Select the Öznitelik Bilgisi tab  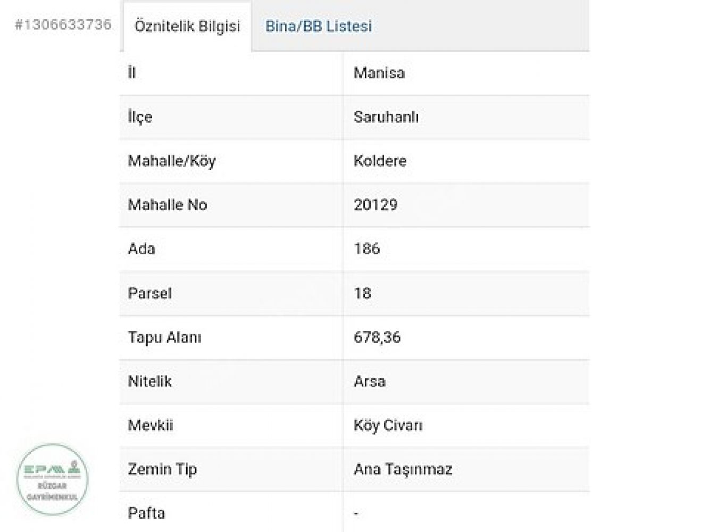[187, 26]
